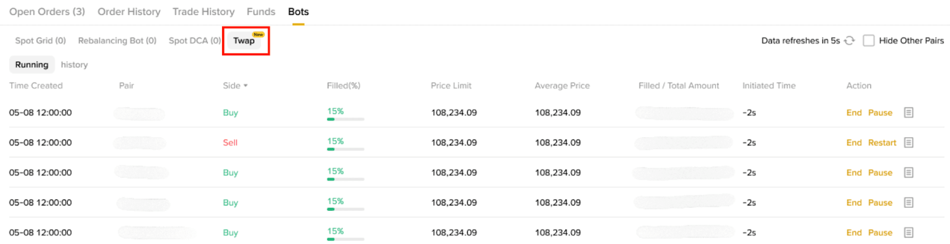Open details icon for fifth bot row

908,233
